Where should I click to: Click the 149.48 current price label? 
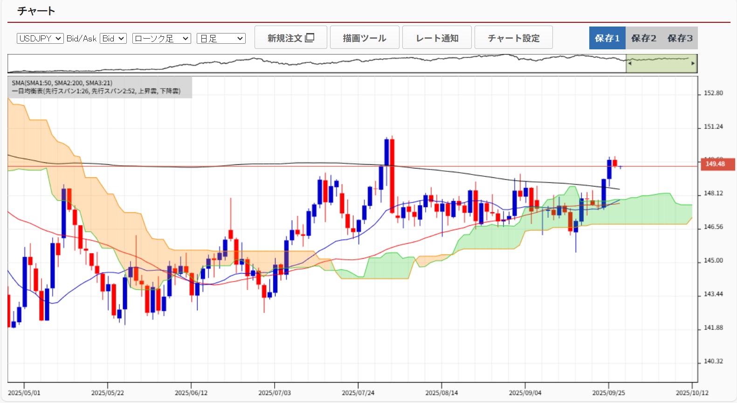(718, 164)
